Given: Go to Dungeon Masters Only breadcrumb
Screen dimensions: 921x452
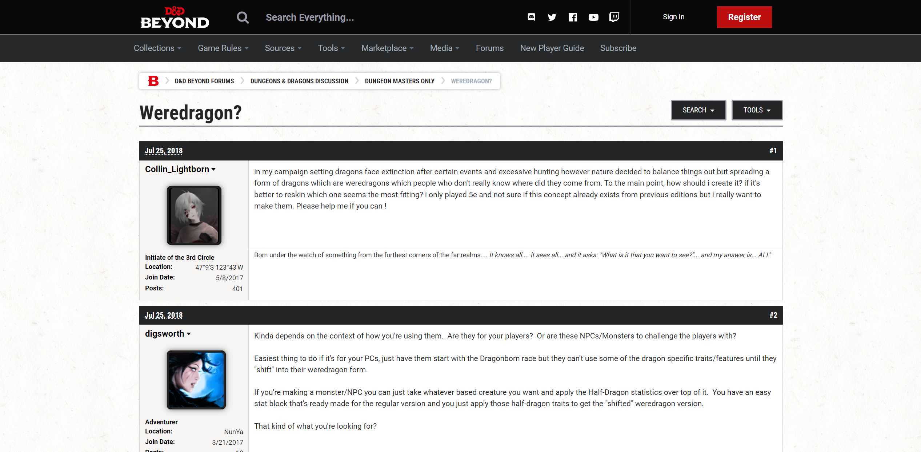Looking at the screenshot, I should click(x=400, y=81).
